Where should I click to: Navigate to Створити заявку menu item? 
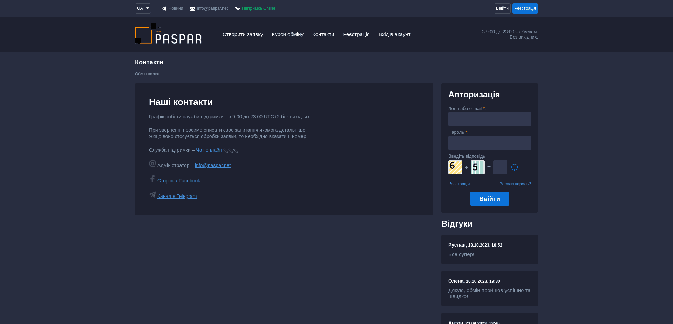[243, 34]
